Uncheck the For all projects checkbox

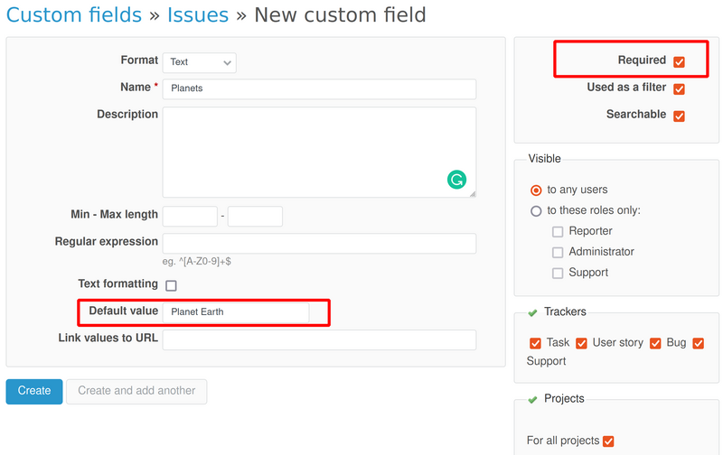click(x=608, y=441)
